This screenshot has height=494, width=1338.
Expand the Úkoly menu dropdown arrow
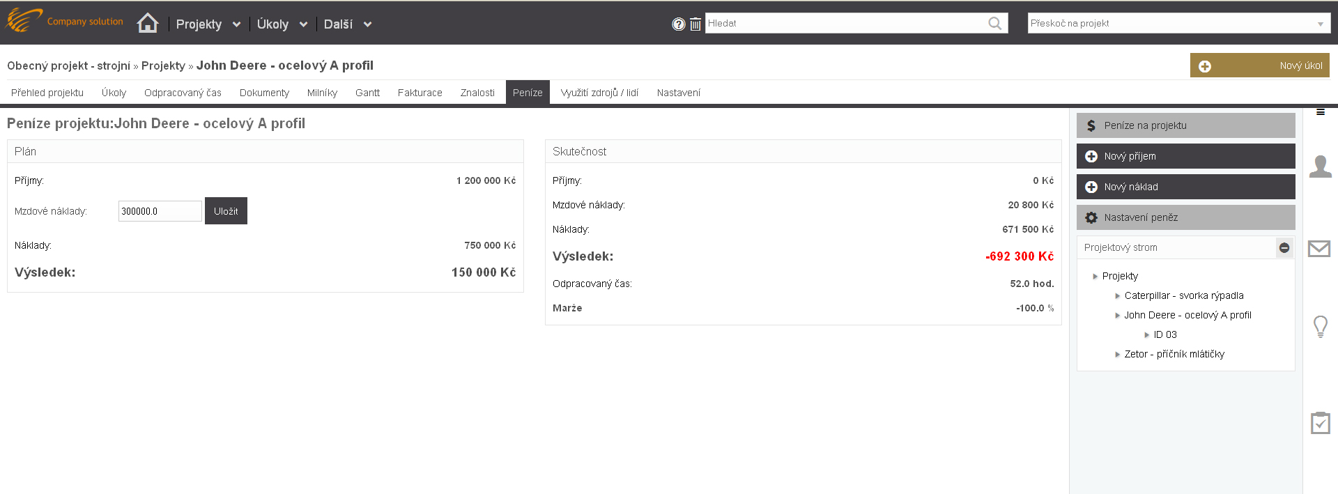point(303,24)
